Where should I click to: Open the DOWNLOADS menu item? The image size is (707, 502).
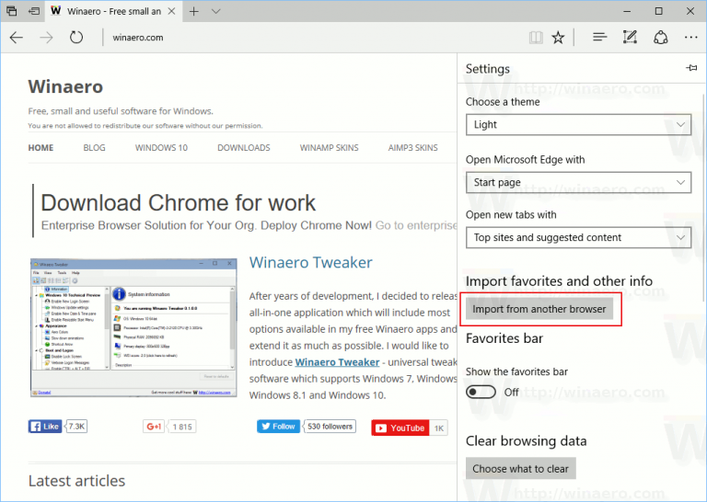[244, 148]
